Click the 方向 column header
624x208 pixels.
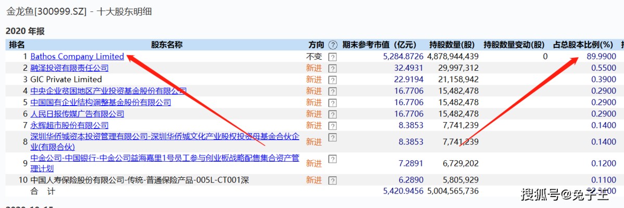point(316,45)
